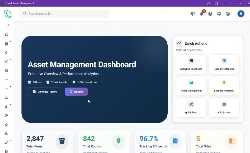
Task: Select Executive Reports quick action
Action: pos(224,64)
